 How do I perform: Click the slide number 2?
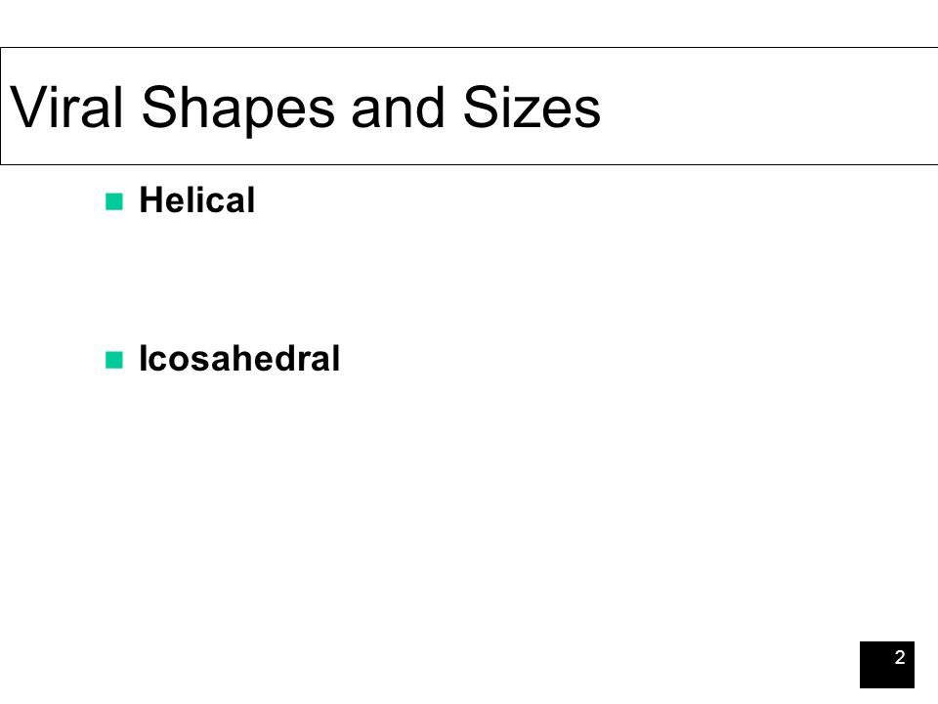pos(900,657)
